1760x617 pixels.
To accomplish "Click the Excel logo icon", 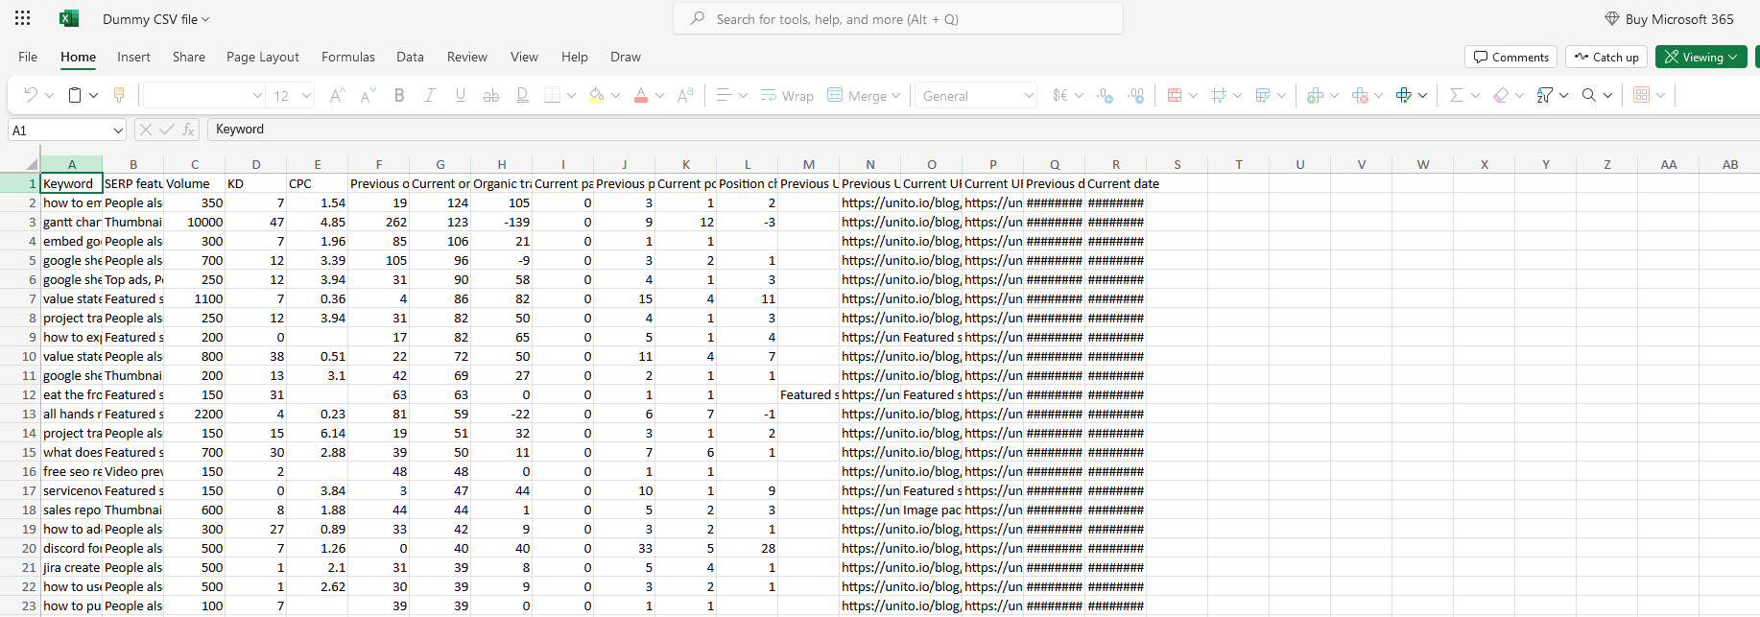I will pyautogui.click(x=68, y=18).
